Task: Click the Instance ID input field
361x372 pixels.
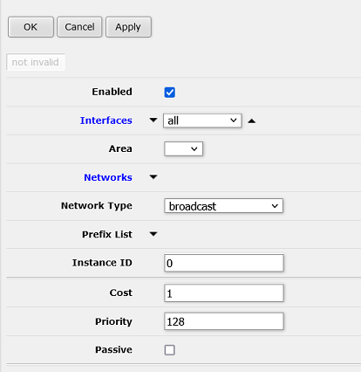Action: click(x=224, y=263)
